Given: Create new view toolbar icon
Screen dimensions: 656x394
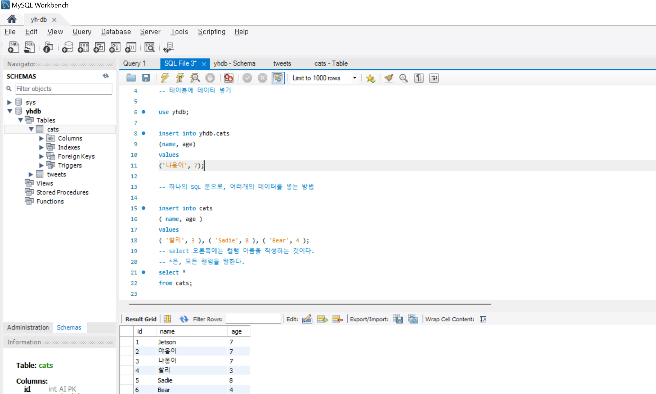Looking at the screenshot, I should tap(99, 47).
